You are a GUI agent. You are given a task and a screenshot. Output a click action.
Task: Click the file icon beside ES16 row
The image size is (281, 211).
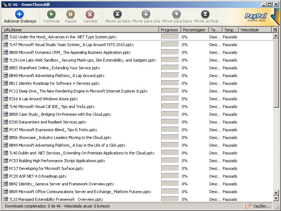pyautogui.click(x=6, y=98)
